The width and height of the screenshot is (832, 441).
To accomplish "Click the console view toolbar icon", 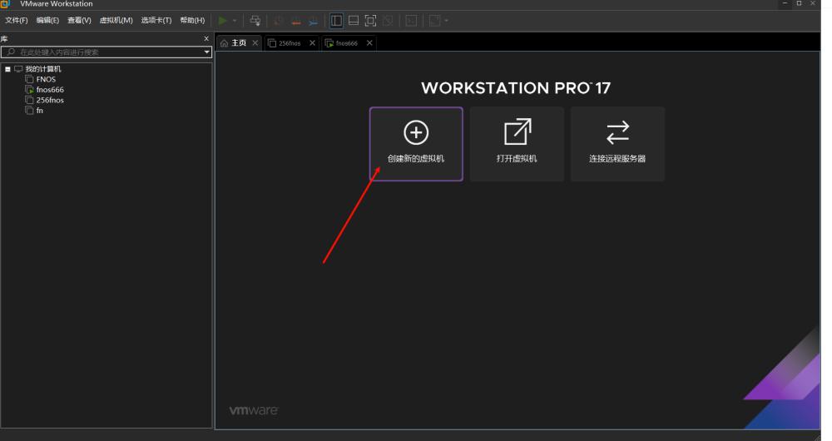I will coord(411,21).
